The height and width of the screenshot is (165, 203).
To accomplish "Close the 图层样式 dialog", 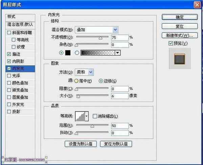I will point(197,5).
